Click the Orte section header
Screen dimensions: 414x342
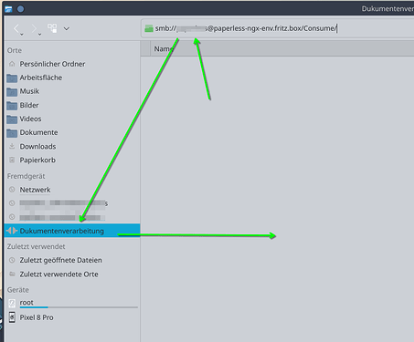pos(15,50)
